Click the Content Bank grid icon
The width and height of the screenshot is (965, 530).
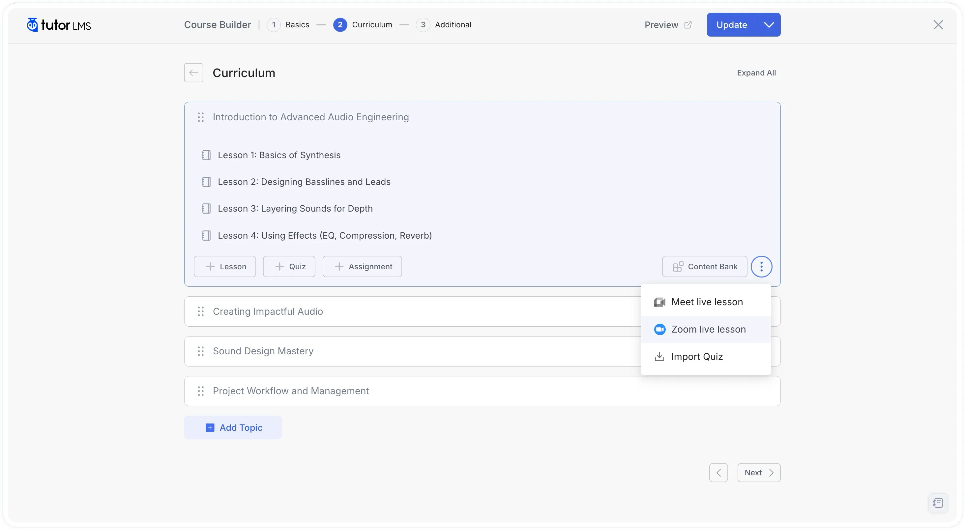tap(678, 266)
